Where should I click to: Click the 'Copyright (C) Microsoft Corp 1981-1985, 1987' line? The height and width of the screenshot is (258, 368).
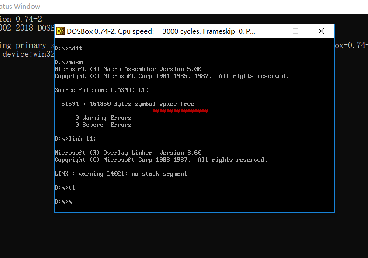click(x=171, y=76)
